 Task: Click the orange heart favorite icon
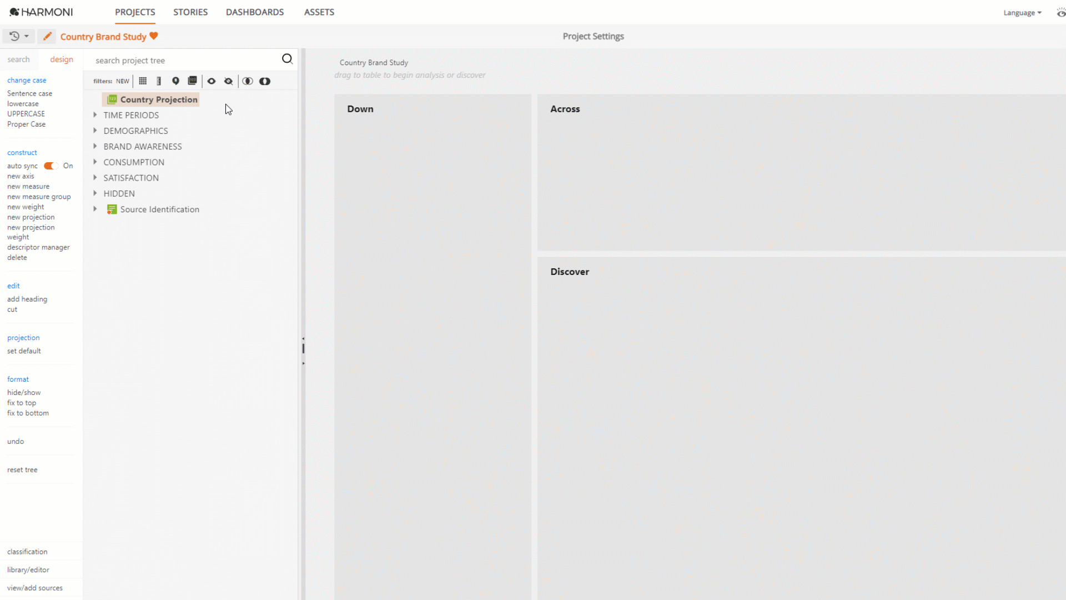click(x=154, y=36)
